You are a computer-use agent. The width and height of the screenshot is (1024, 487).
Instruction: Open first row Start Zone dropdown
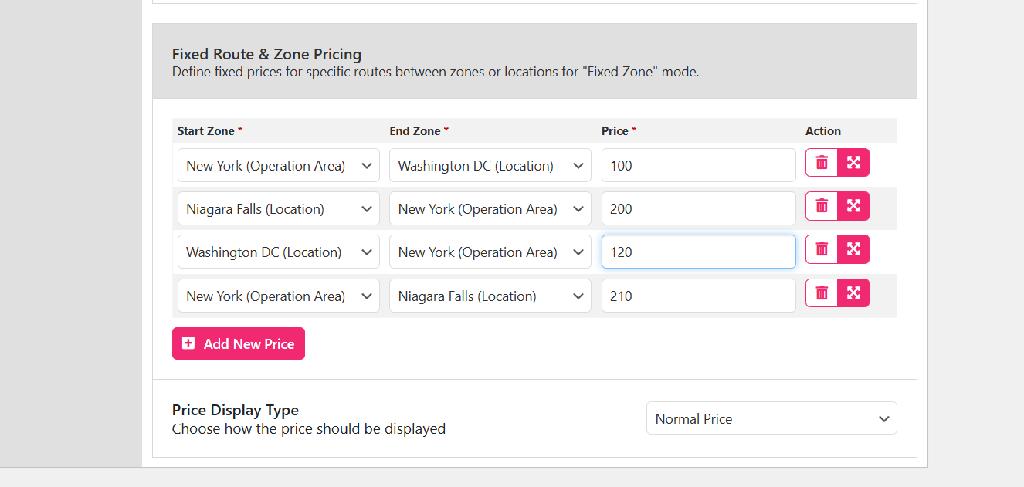[x=278, y=165]
